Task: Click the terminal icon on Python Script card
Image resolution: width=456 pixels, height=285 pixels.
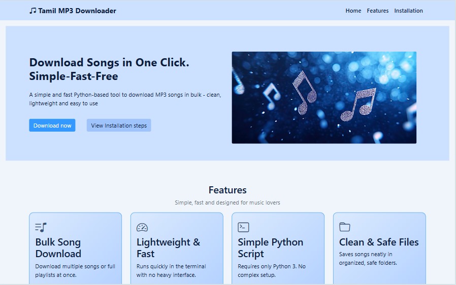Action: point(243,227)
